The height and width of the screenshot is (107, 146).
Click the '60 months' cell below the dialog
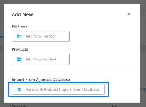[x=18, y=106]
